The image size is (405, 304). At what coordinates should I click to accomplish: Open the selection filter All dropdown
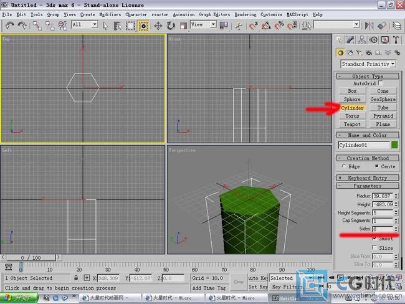[x=95, y=24]
